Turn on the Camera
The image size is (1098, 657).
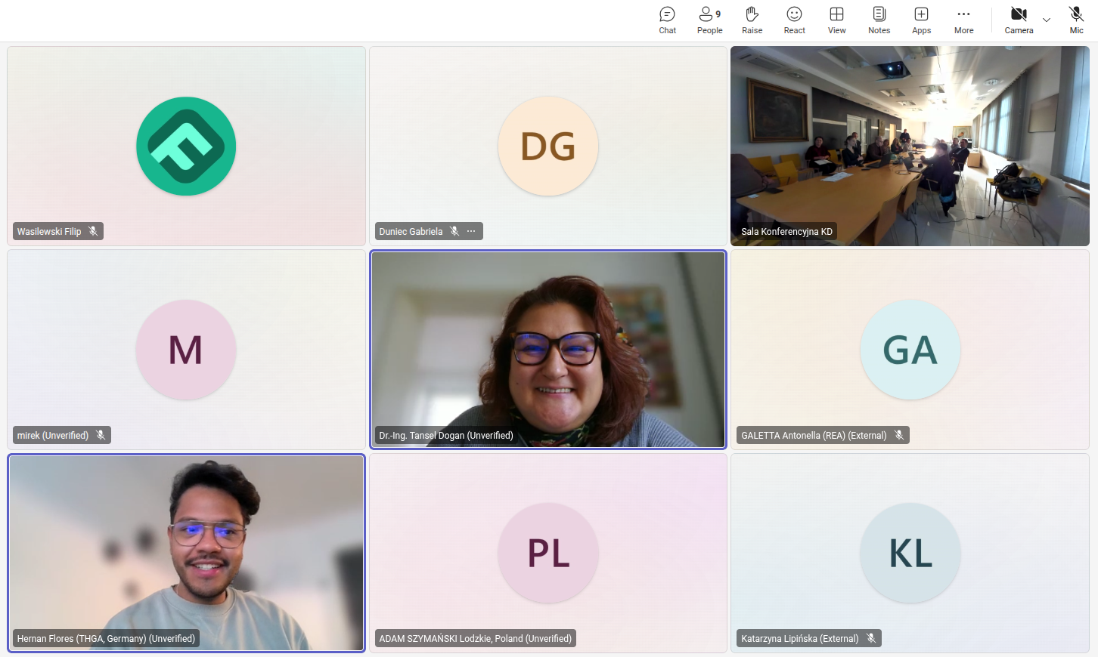pyautogui.click(x=1019, y=20)
